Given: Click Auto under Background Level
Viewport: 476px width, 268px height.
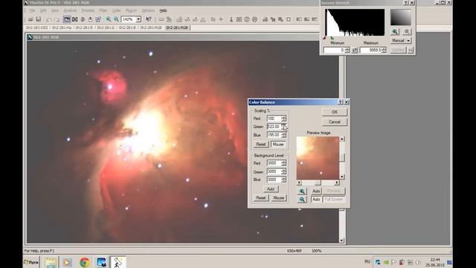Looking at the screenshot, I should click(x=271, y=189).
